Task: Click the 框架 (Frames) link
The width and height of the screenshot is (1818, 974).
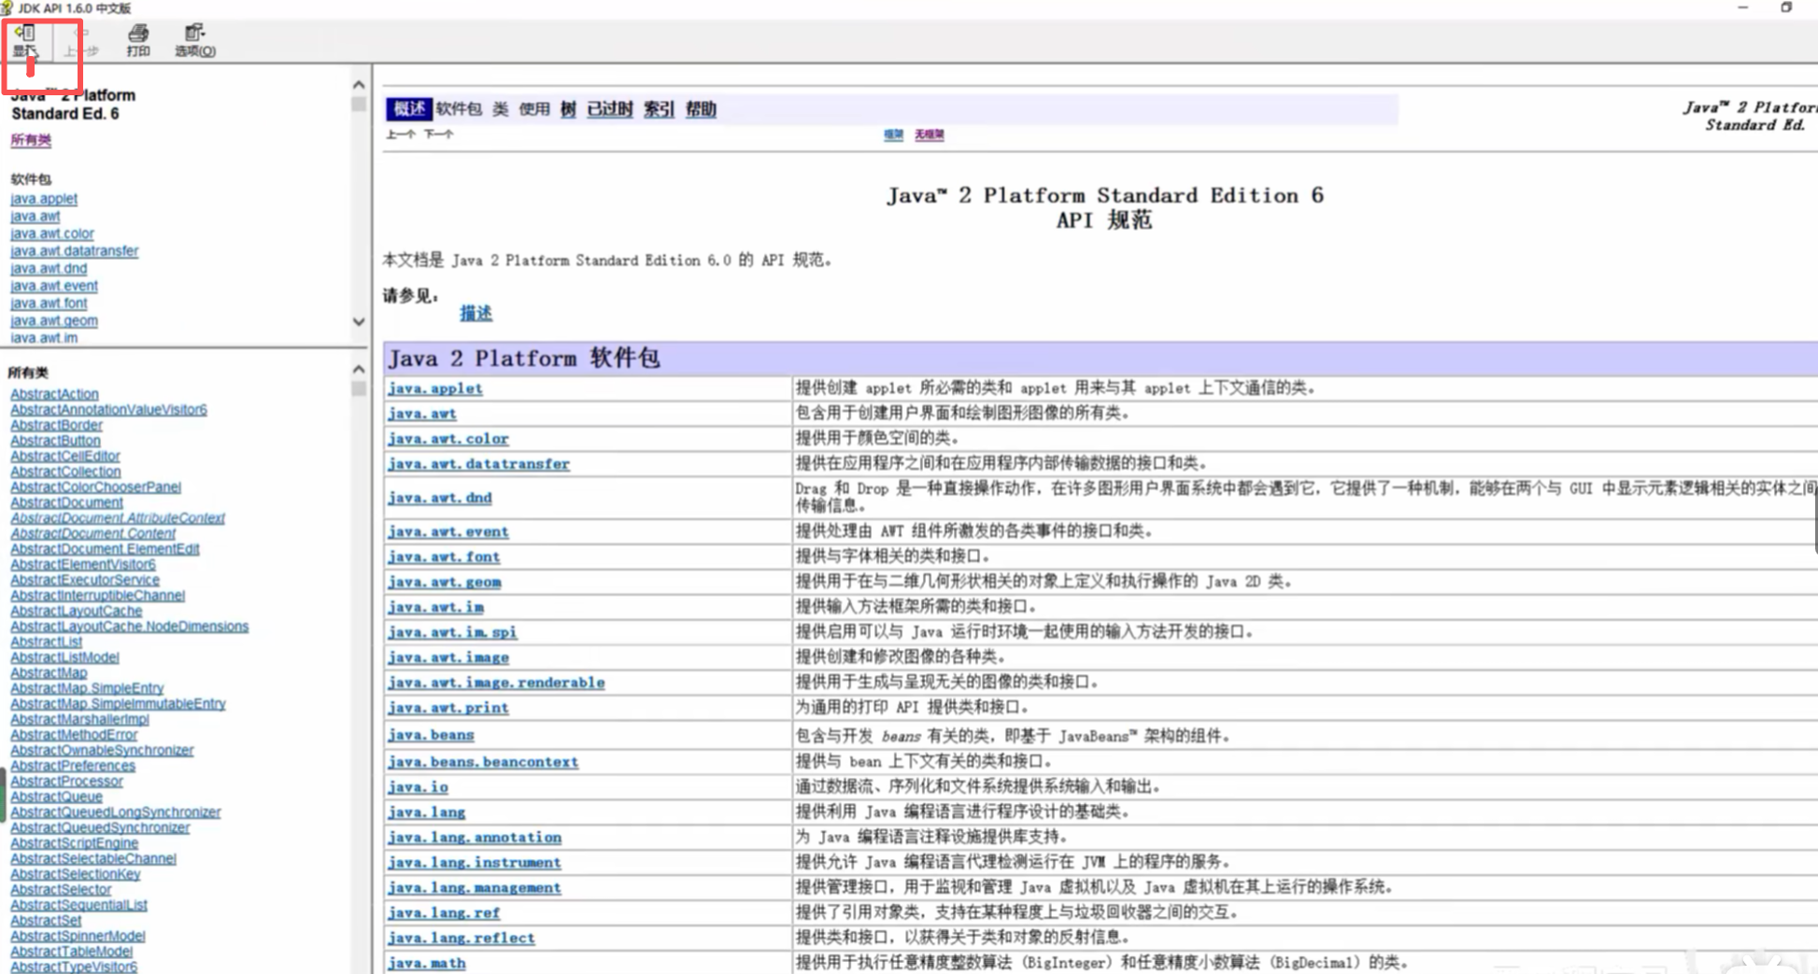Action: (x=893, y=134)
